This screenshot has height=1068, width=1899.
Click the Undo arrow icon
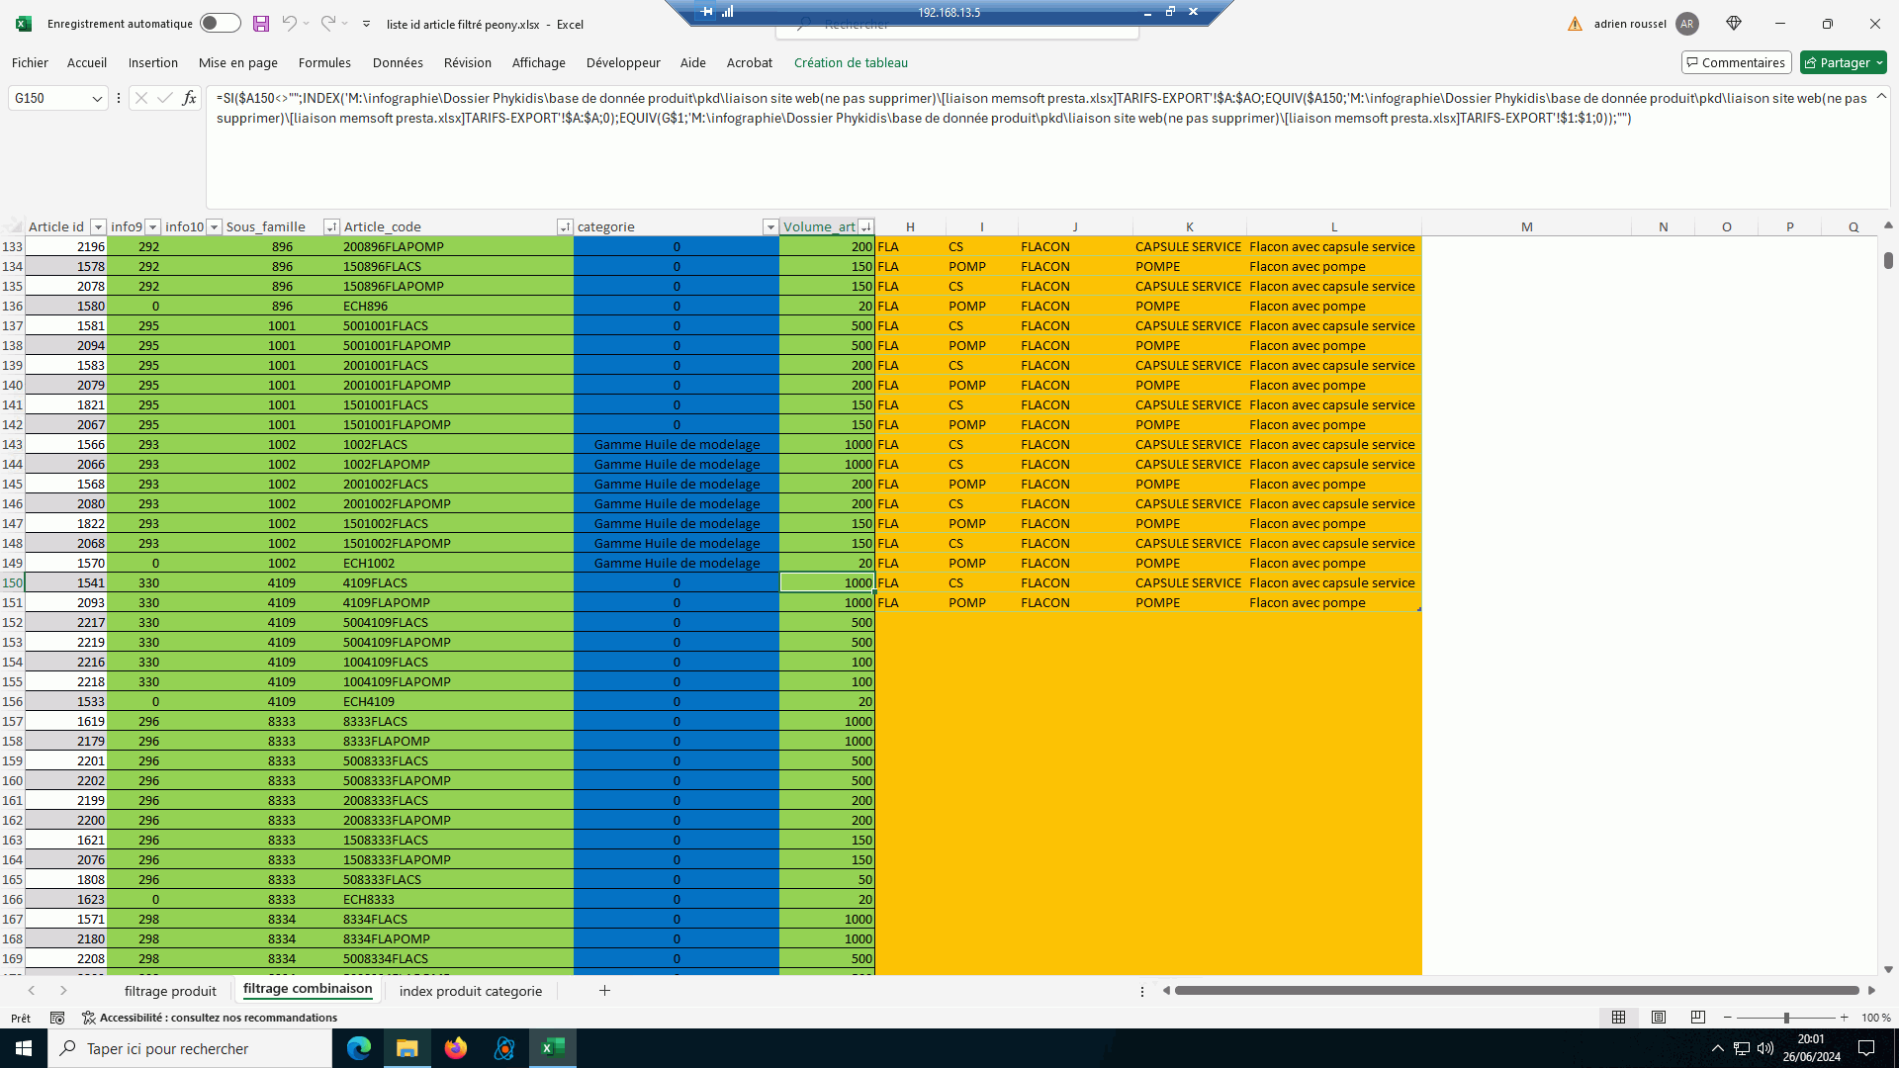tap(289, 24)
